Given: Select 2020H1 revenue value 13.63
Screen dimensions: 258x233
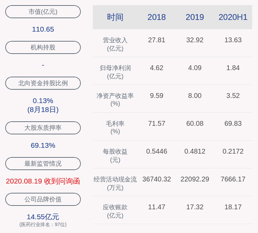Looking at the screenshot, I should [x=233, y=40].
